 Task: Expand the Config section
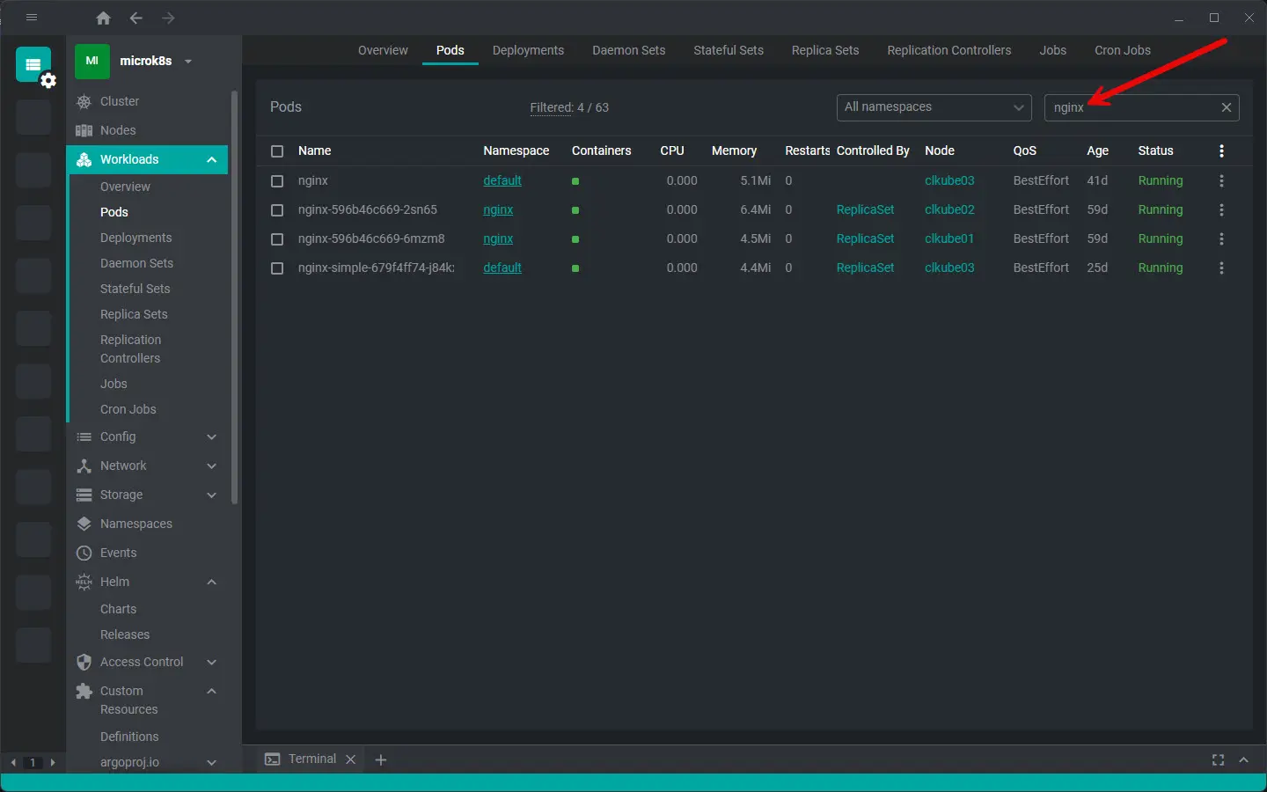pyautogui.click(x=212, y=436)
